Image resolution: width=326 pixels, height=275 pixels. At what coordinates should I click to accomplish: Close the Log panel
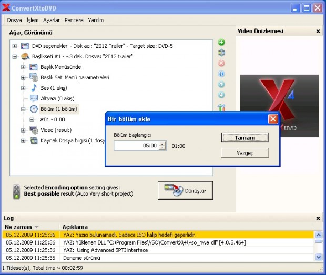click(x=318, y=218)
